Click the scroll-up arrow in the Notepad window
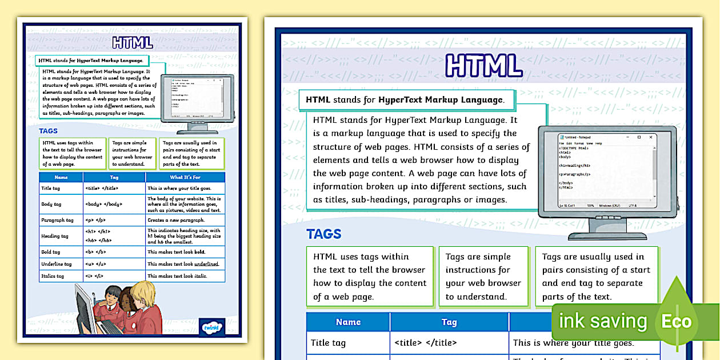 coord(655,147)
